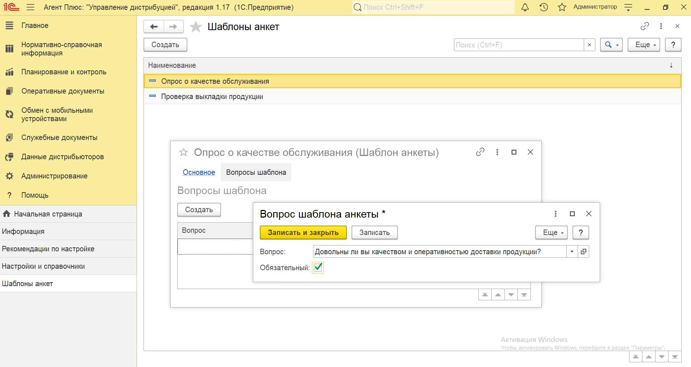Jump to list start in main list footer
Screen dimensions: 691x367
636,357
